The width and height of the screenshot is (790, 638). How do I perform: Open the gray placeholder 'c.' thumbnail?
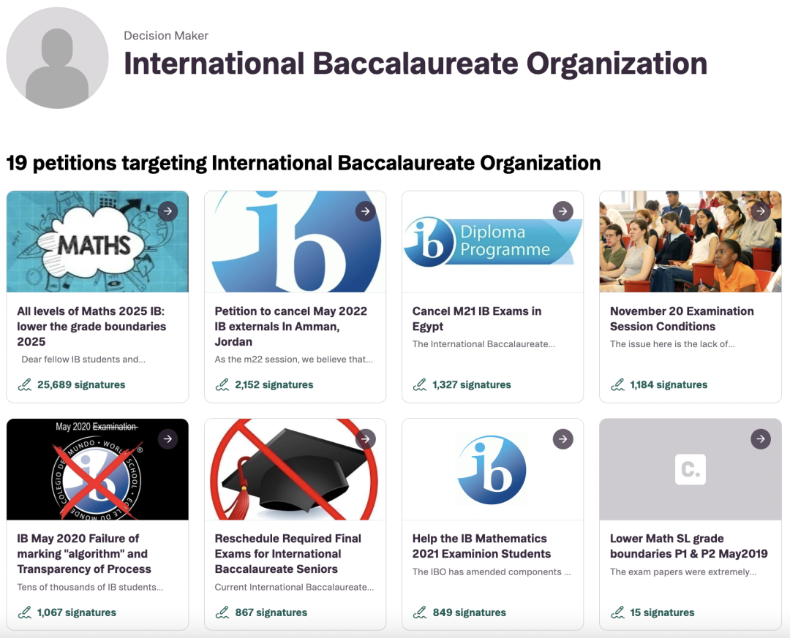tap(691, 469)
